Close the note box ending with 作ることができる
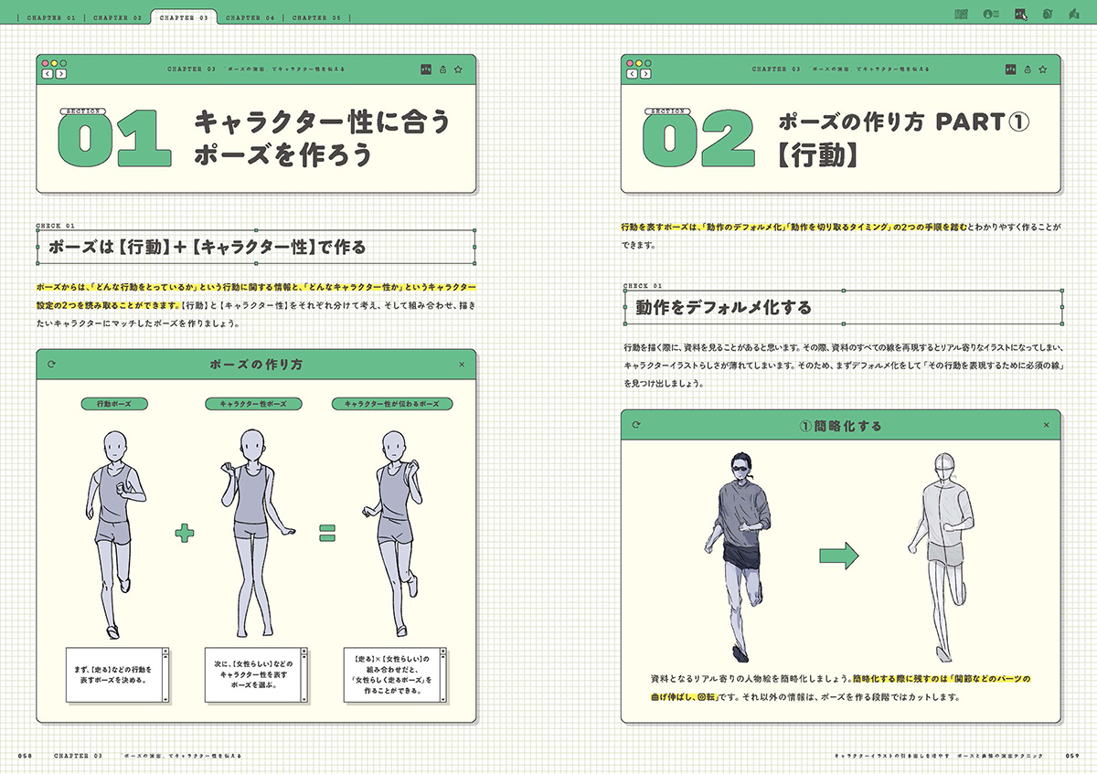The image size is (1097, 774). 443,652
